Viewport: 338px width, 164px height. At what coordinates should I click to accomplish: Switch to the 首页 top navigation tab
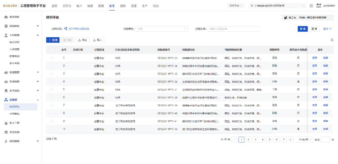point(55,6)
